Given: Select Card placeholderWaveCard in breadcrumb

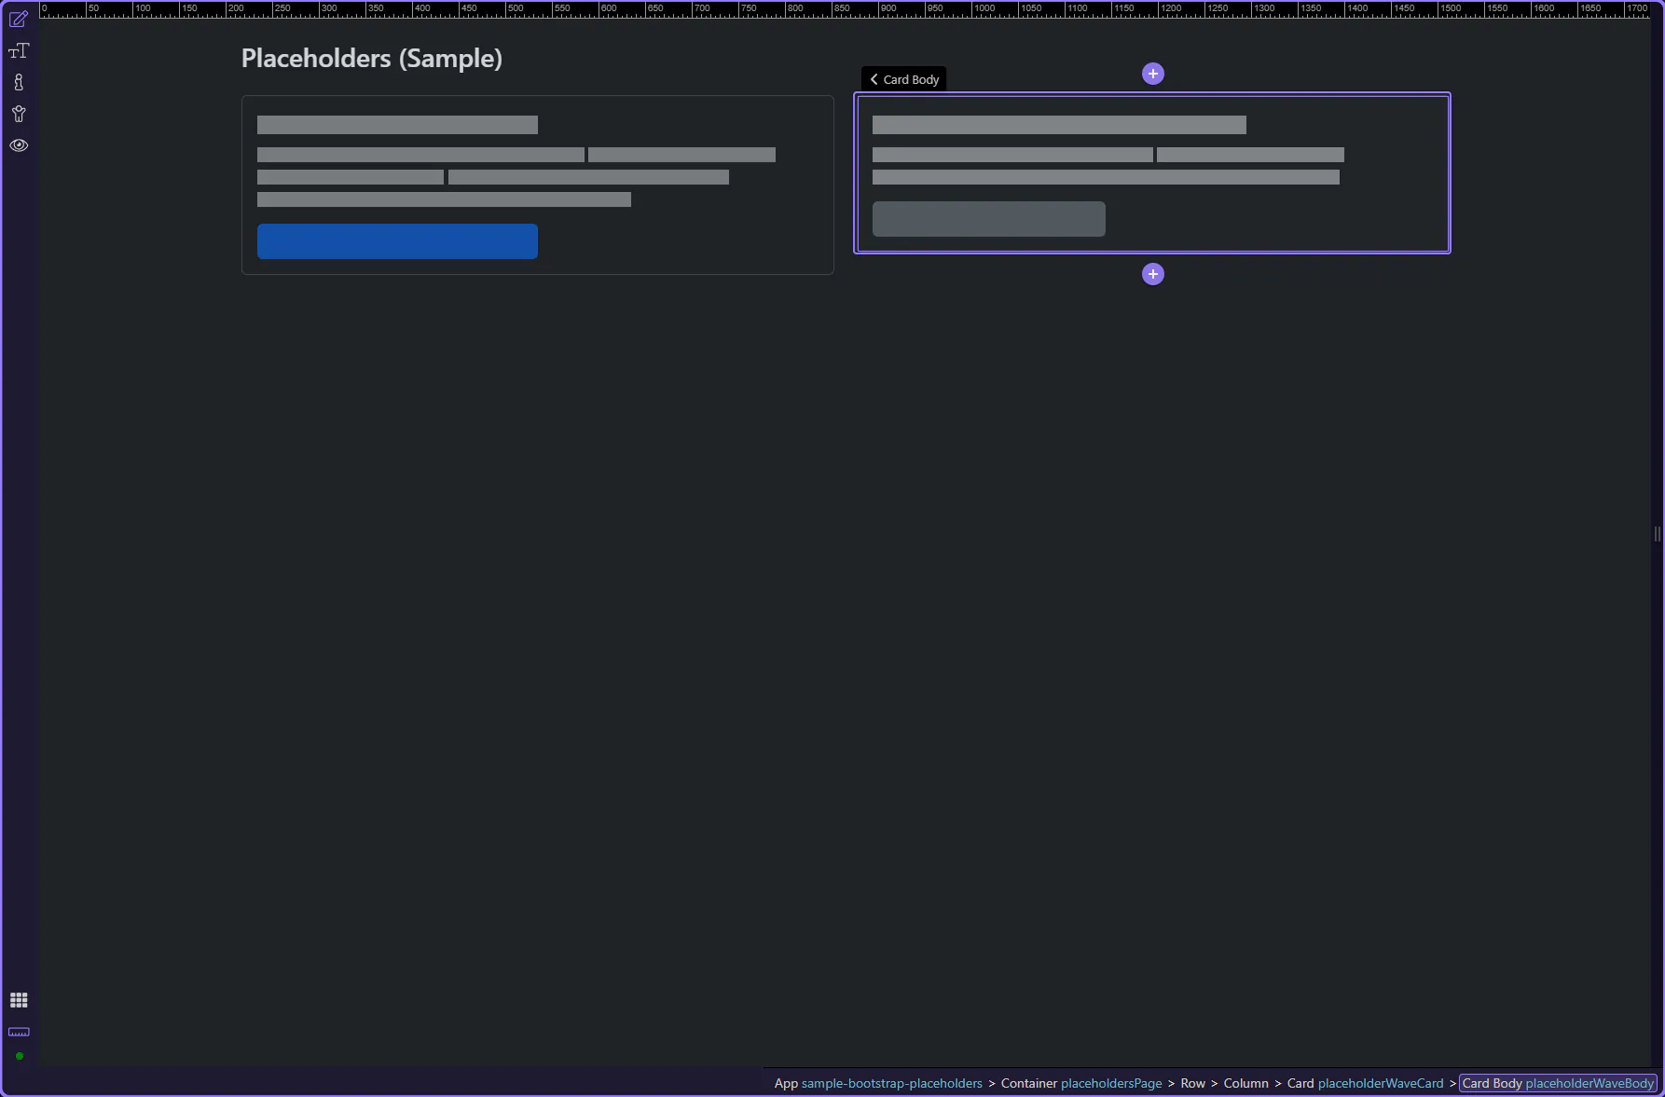Looking at the screenshot, I should (x=1365, y=1083).
